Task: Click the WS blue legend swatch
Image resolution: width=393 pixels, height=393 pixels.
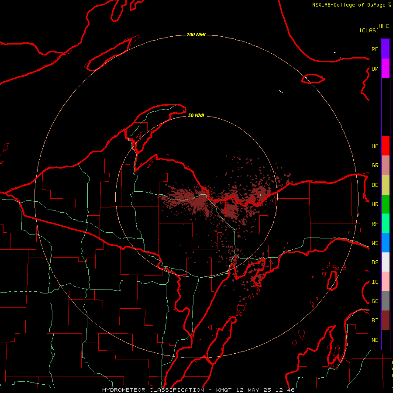Action: pyautogui.click(x=386, y=243)
